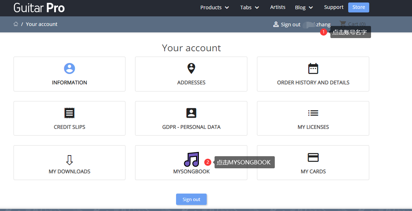Open the Blog dropdown menu
412x211 pixels.
coord(304,7)
